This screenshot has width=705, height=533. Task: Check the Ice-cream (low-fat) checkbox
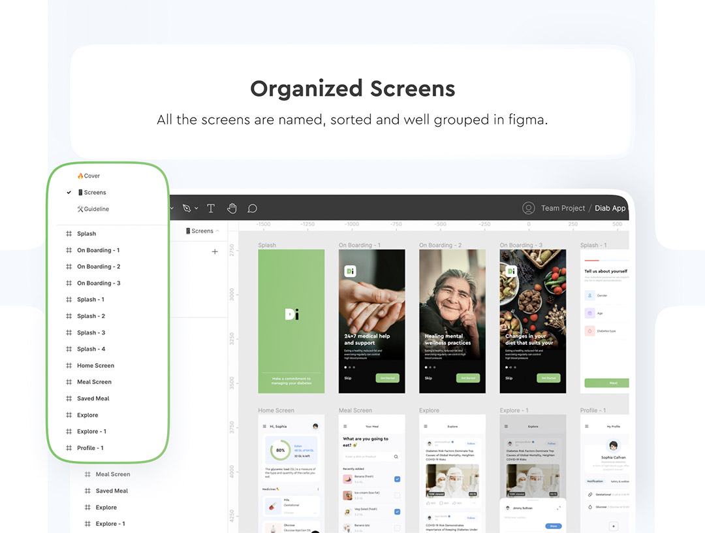click(397, 496)
